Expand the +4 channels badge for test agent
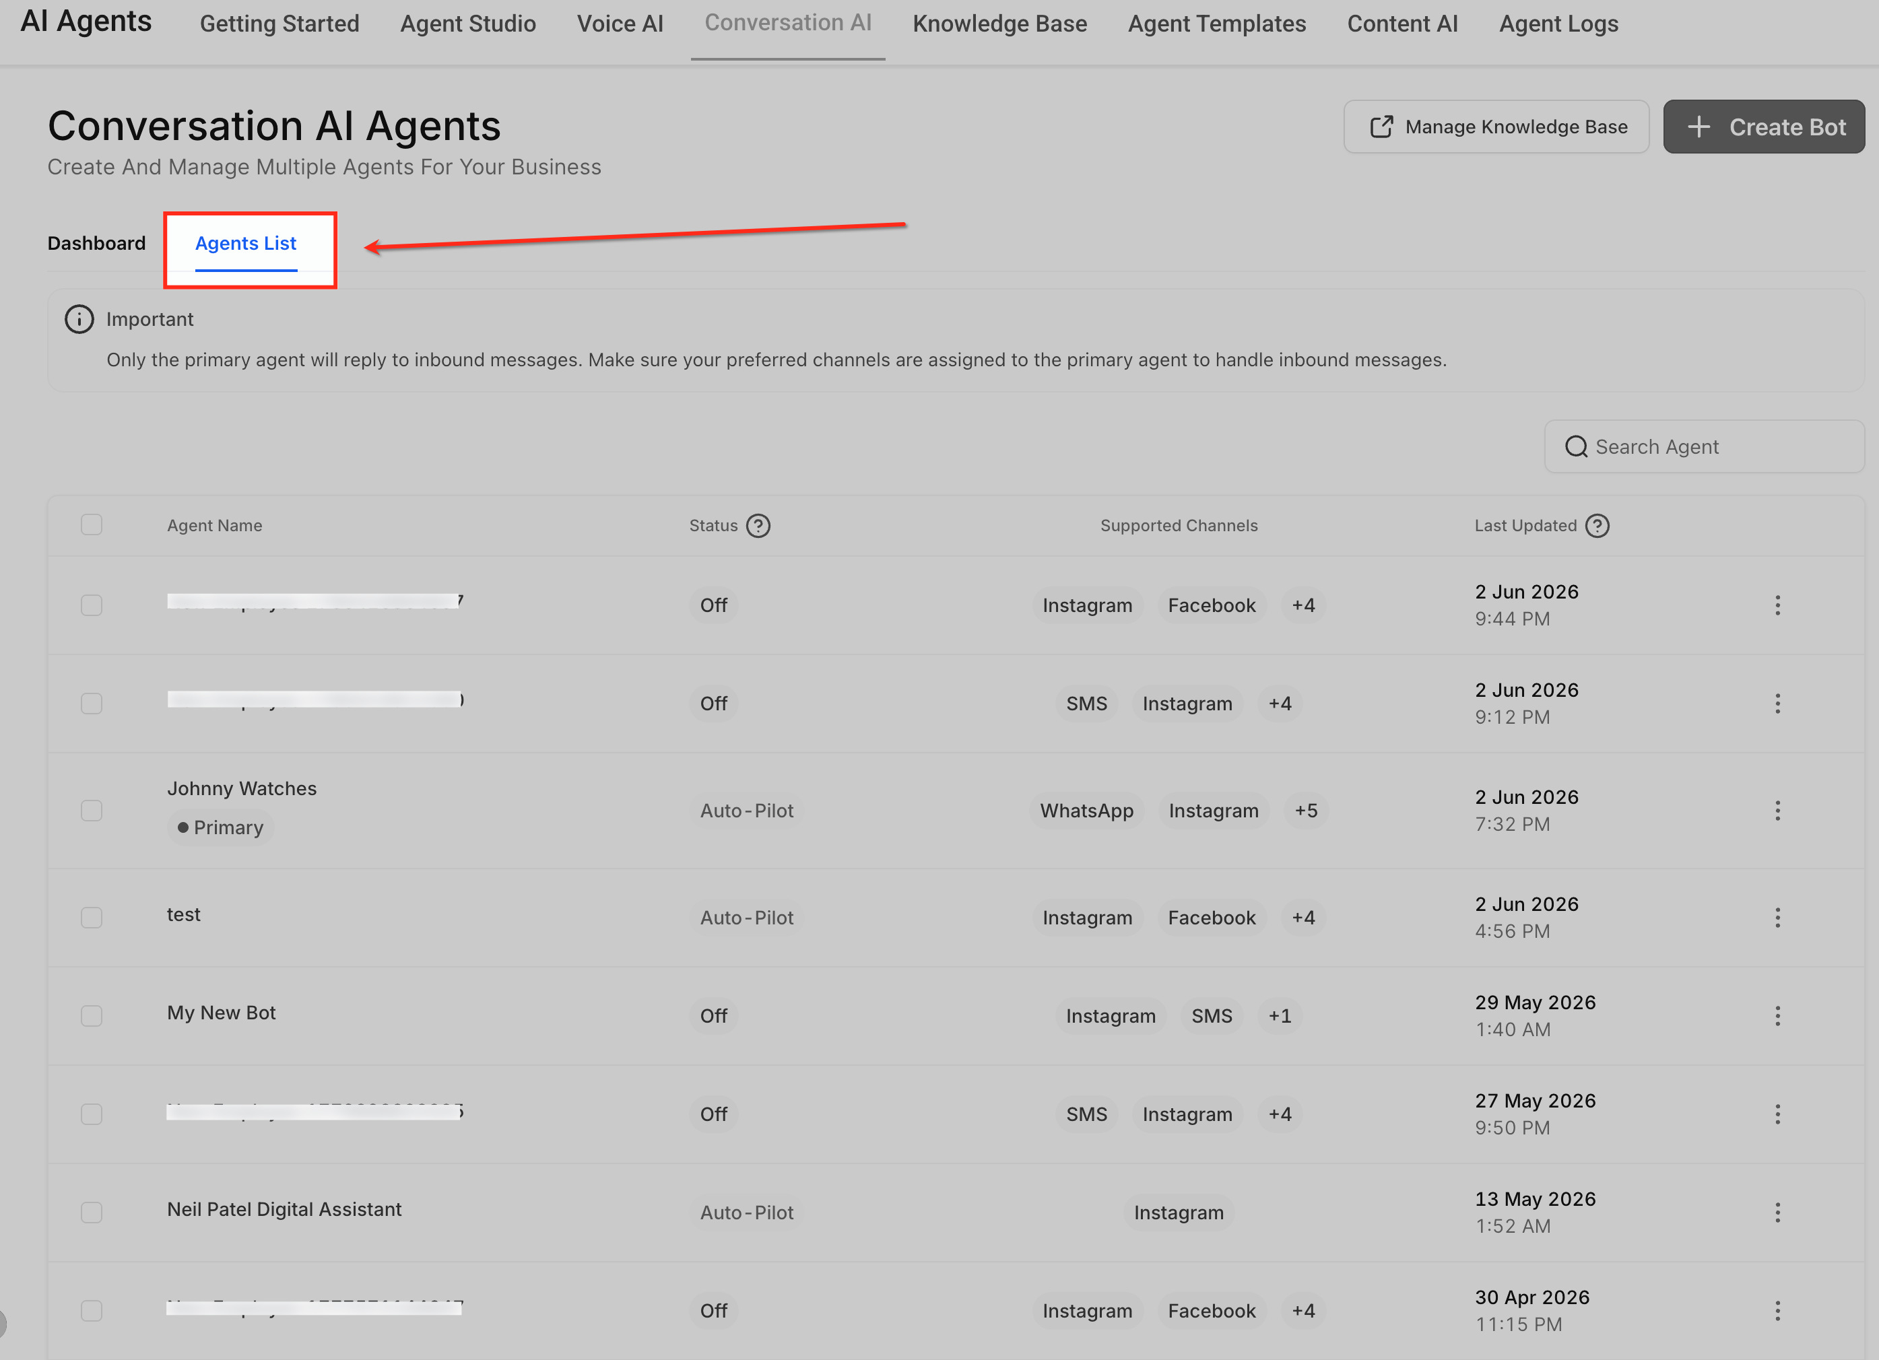The width and height of the screenshot is (1879, 1360). 1303,918
